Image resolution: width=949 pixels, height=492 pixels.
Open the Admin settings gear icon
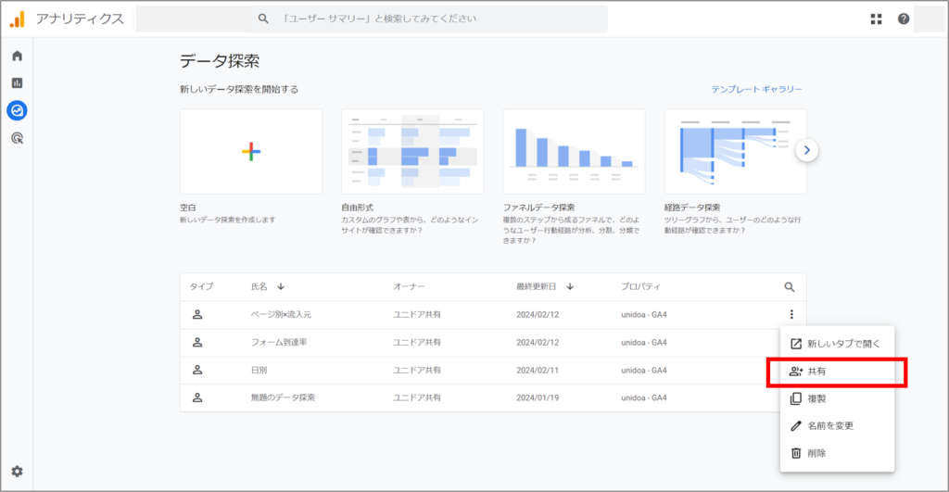coord(17,472)
